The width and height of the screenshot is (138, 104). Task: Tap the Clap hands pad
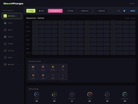(43, 76)
